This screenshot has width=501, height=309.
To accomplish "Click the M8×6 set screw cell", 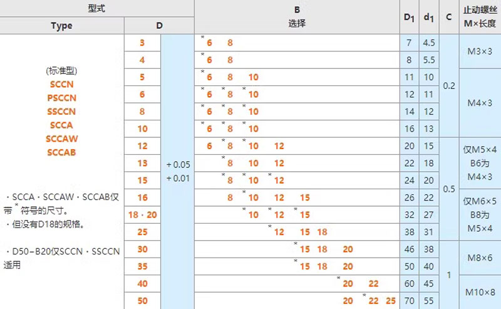I will [479, 258].
